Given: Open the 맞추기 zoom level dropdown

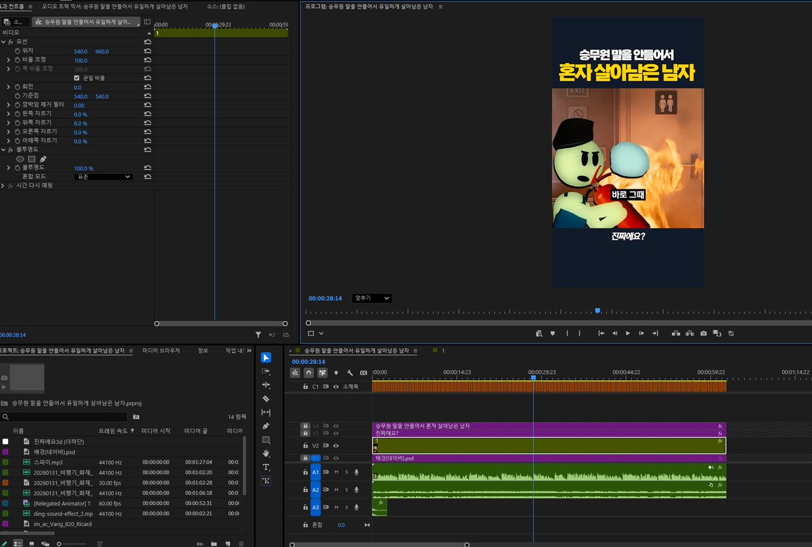Looking at the screenshot, I should pyautogui.click(x=371, y=298).
